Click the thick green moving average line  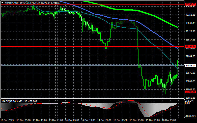(x=151, y=15)
